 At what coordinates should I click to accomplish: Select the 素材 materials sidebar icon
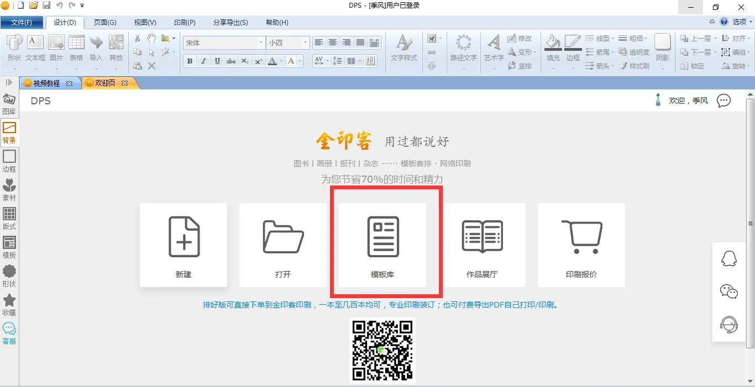point(9,190)
